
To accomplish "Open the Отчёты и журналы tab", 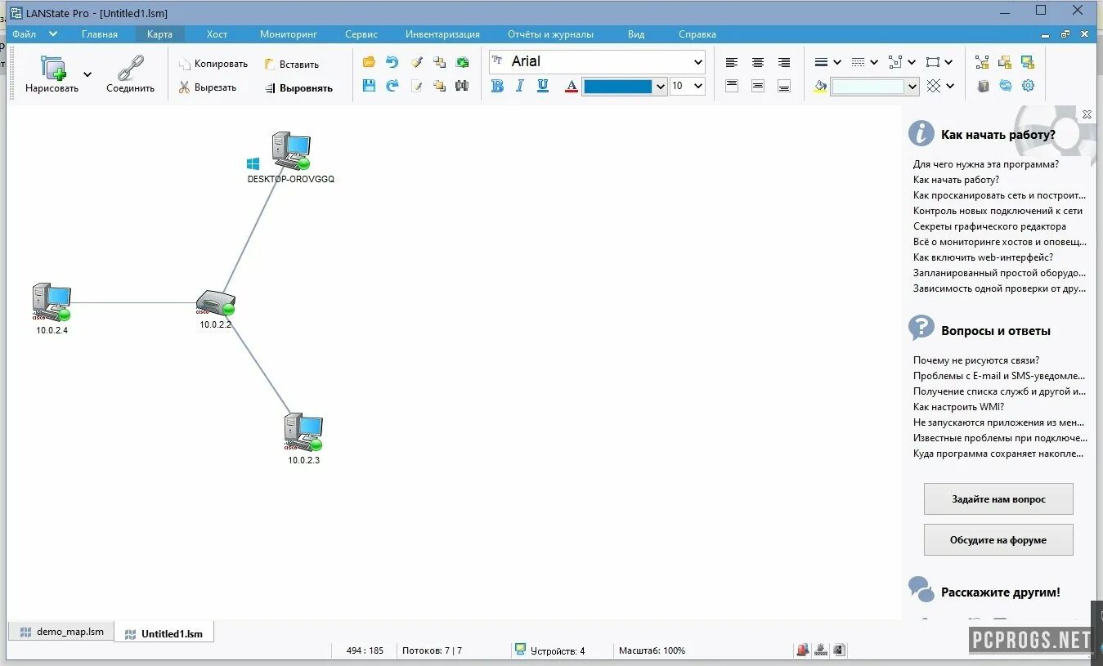I will coord(550,34).
